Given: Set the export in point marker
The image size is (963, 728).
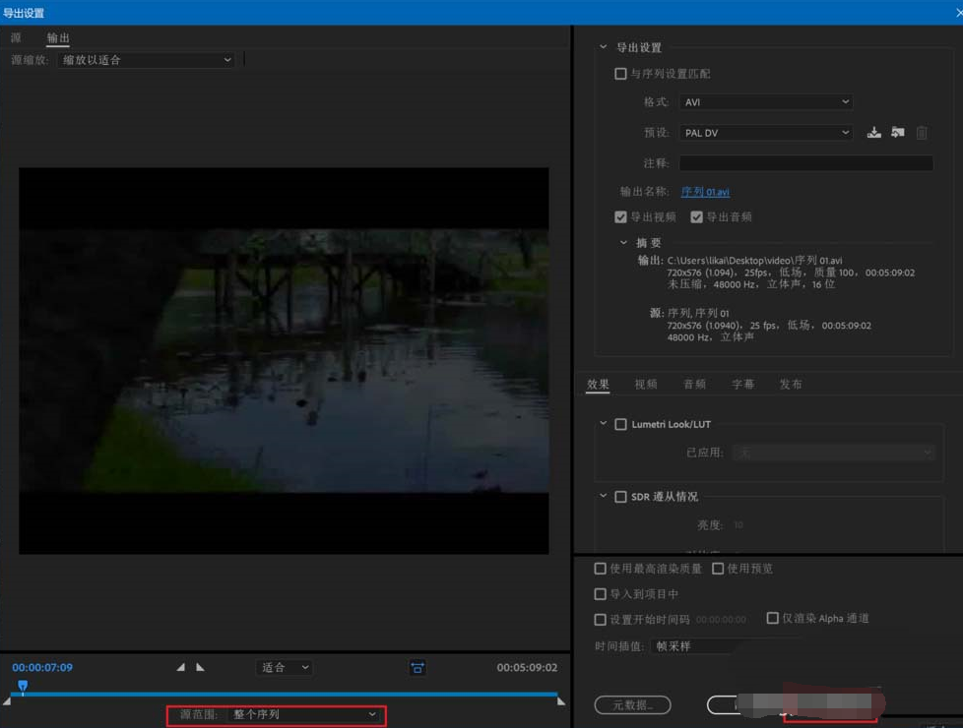Looking at the screenshot, I should click(x=181, y=667).
